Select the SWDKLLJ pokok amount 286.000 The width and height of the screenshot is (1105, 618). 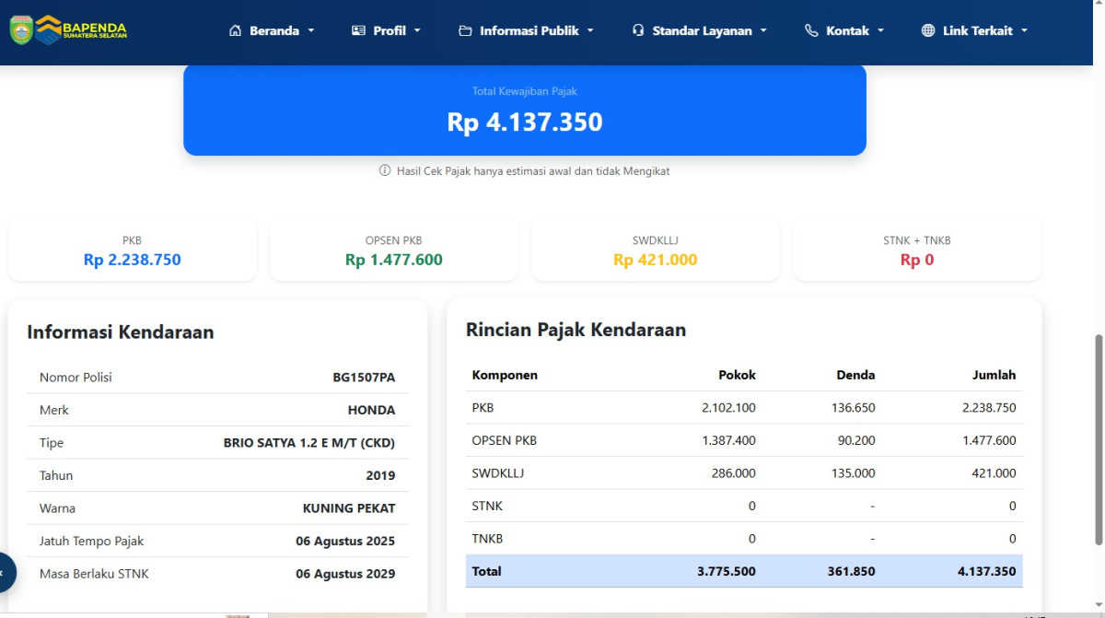[733, 473]
